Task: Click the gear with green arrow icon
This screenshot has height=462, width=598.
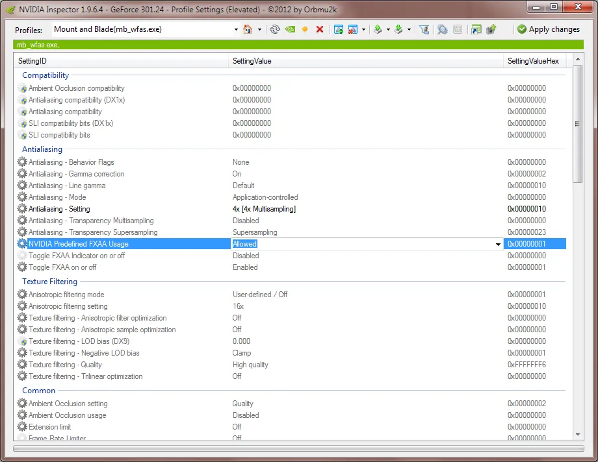Action: [491, 29]
